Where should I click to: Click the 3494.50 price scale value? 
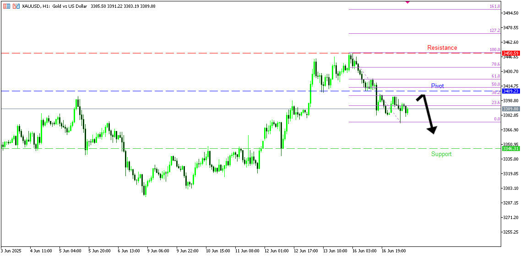click(x=512, y=13)
